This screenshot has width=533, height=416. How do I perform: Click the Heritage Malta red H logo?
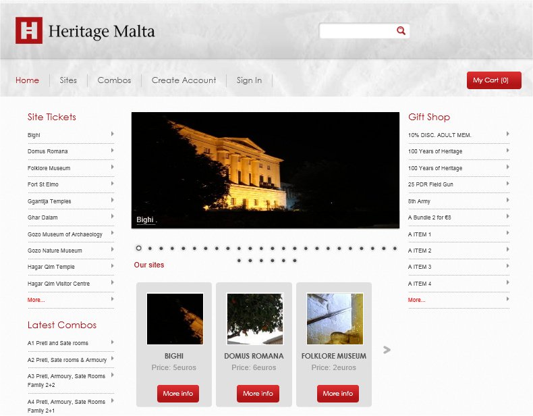[x=29, y=30]
